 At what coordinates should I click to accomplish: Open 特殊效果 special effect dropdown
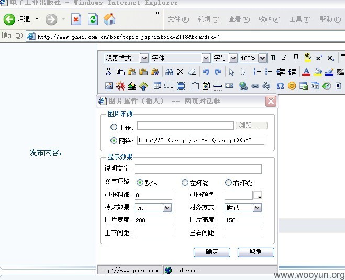tap(167, 208)
